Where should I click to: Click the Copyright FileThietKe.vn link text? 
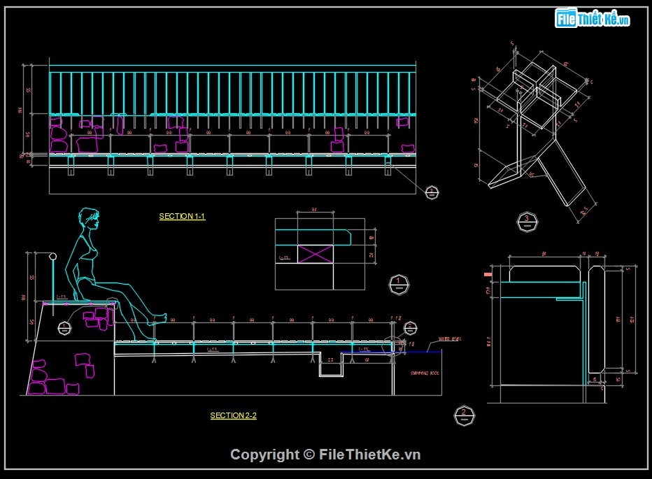tap(326, 453)
